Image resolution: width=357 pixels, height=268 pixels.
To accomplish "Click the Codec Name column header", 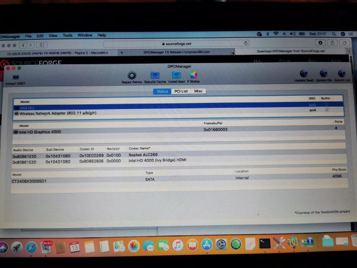I will click(x=139, y=148).
